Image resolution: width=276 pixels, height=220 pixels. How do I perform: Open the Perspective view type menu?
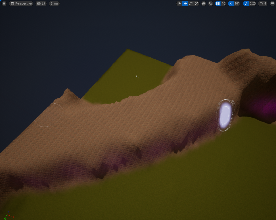(21, 3)
